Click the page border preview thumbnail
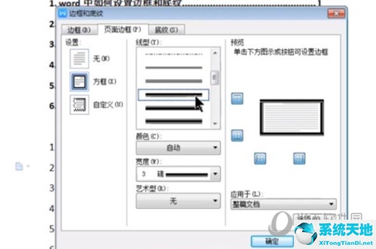Image resolution: width=376 pixels, height=249 pixels. [292, 117]
